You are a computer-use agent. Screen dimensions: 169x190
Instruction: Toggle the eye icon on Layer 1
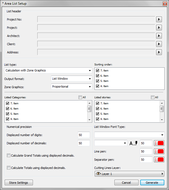point(98,174)
